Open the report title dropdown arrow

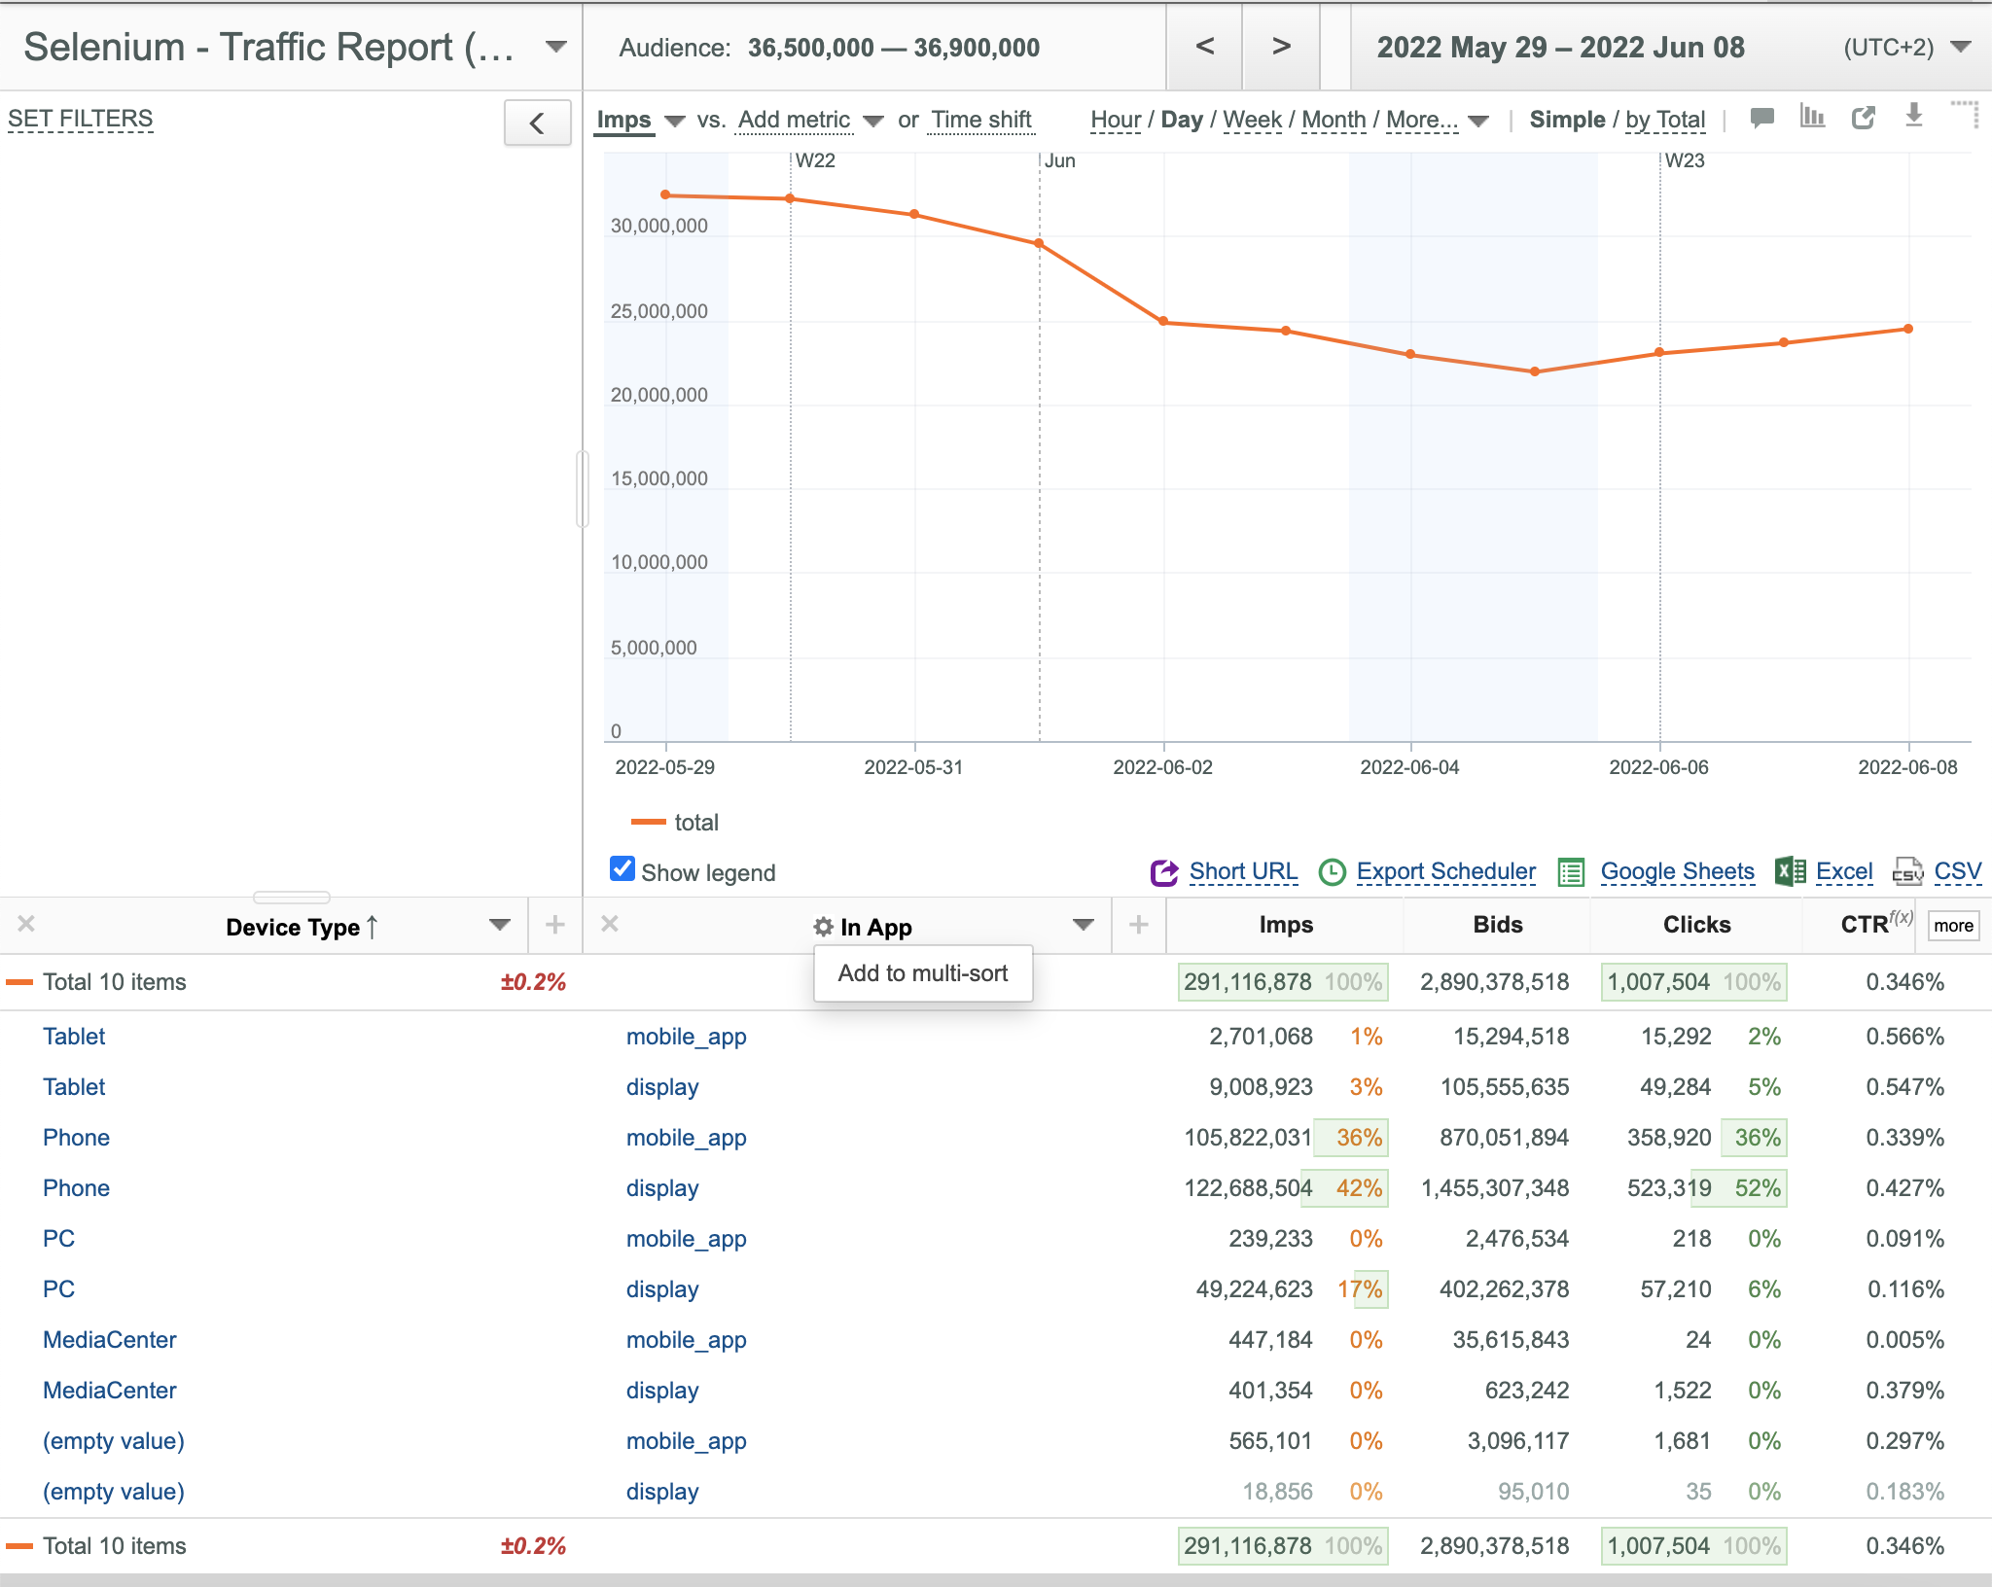[x=556, y=47]
